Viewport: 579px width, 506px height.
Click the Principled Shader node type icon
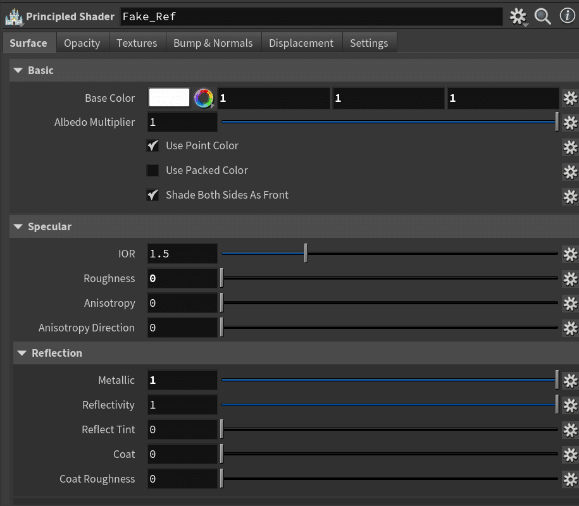click(13, 17)
